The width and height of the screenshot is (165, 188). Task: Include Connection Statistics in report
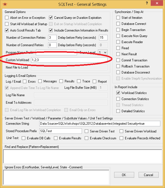tap(118, 99)
